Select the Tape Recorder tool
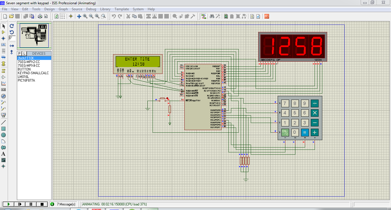The height and width of the screenshot is (210, 391). (x=3, y=90)
